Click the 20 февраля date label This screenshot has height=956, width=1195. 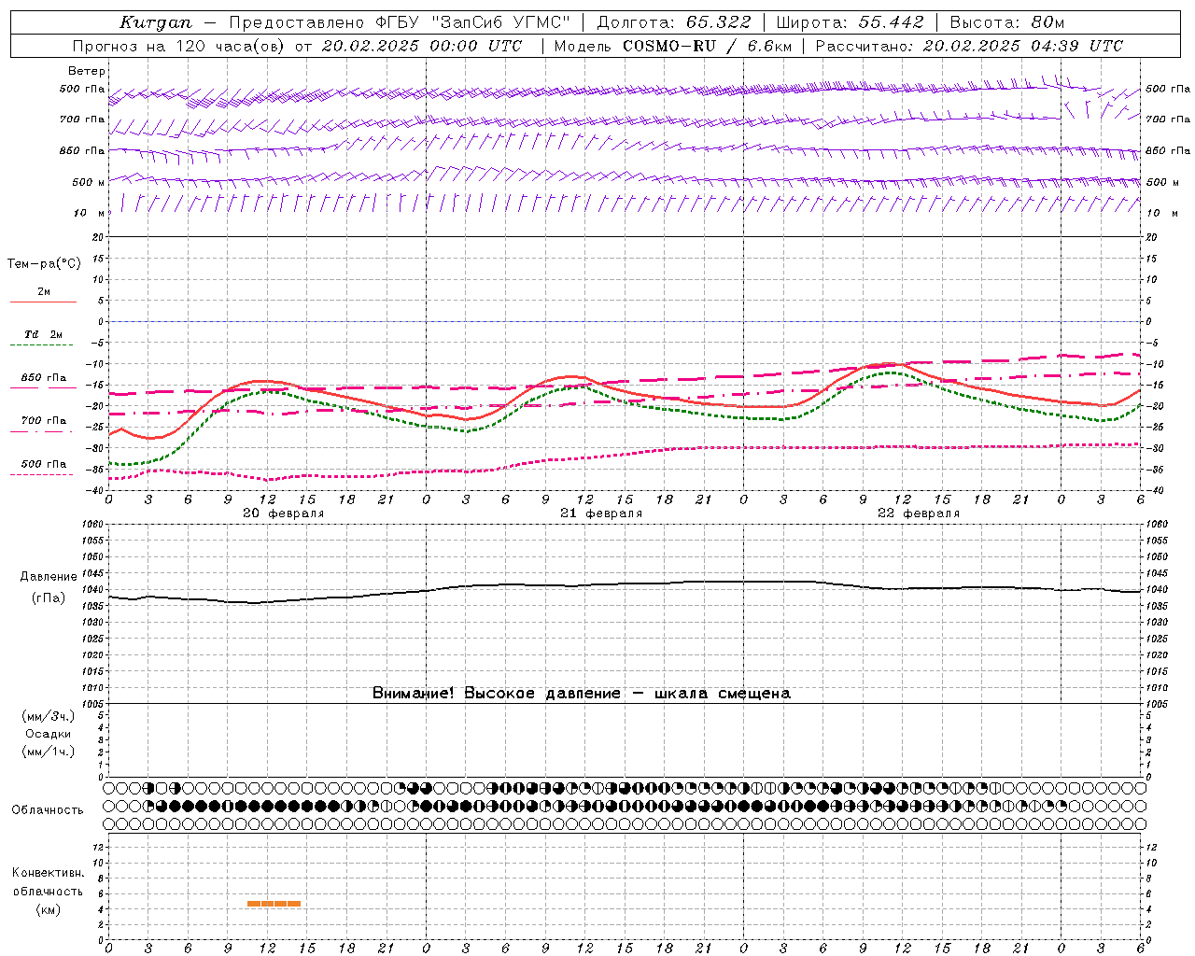284,513
